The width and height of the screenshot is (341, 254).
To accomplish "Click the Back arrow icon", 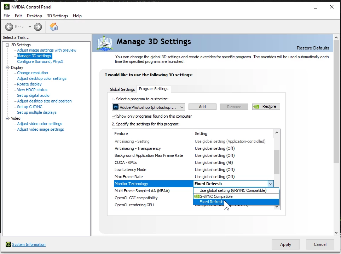I will click(9, 27).
